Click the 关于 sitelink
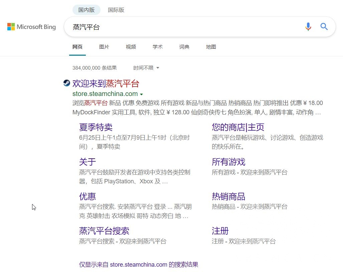The image size is (343, 272). [x=87, y=162]
